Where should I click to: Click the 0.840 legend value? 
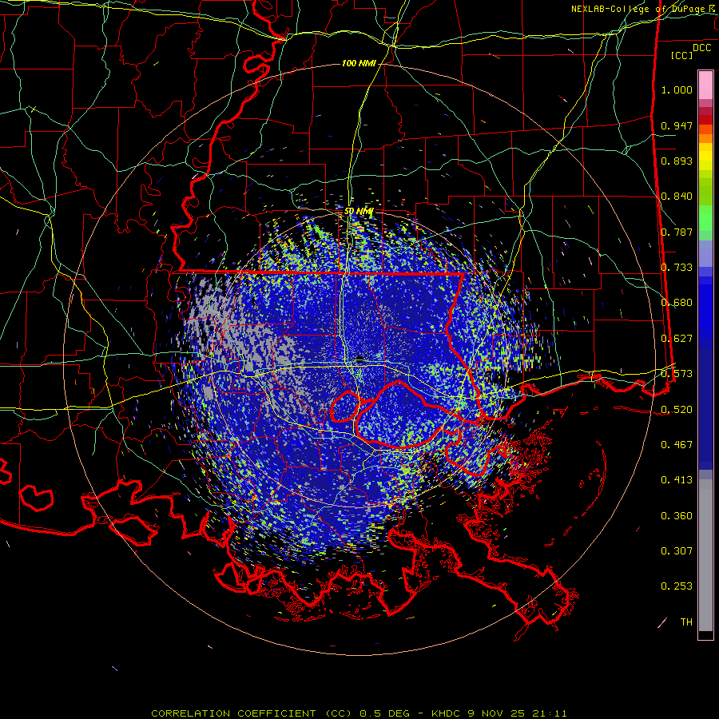click(677, 197)
